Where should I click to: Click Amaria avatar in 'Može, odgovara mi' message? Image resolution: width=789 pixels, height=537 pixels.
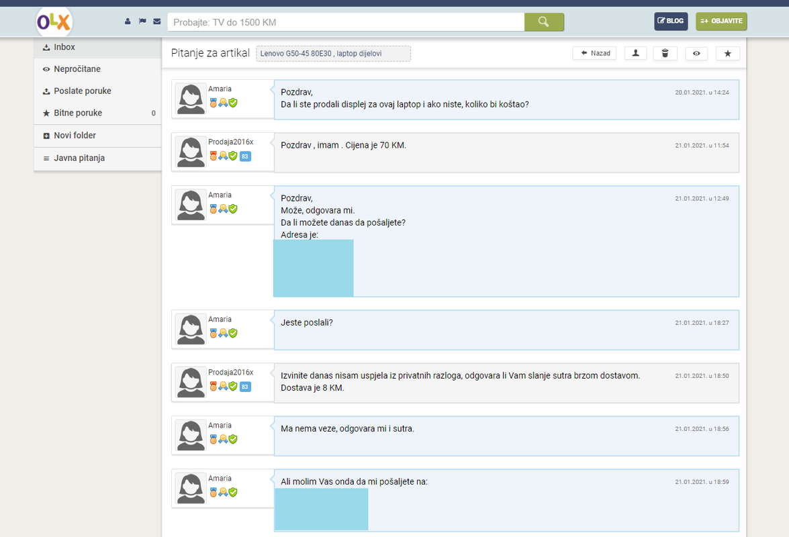tap(191, 205)
